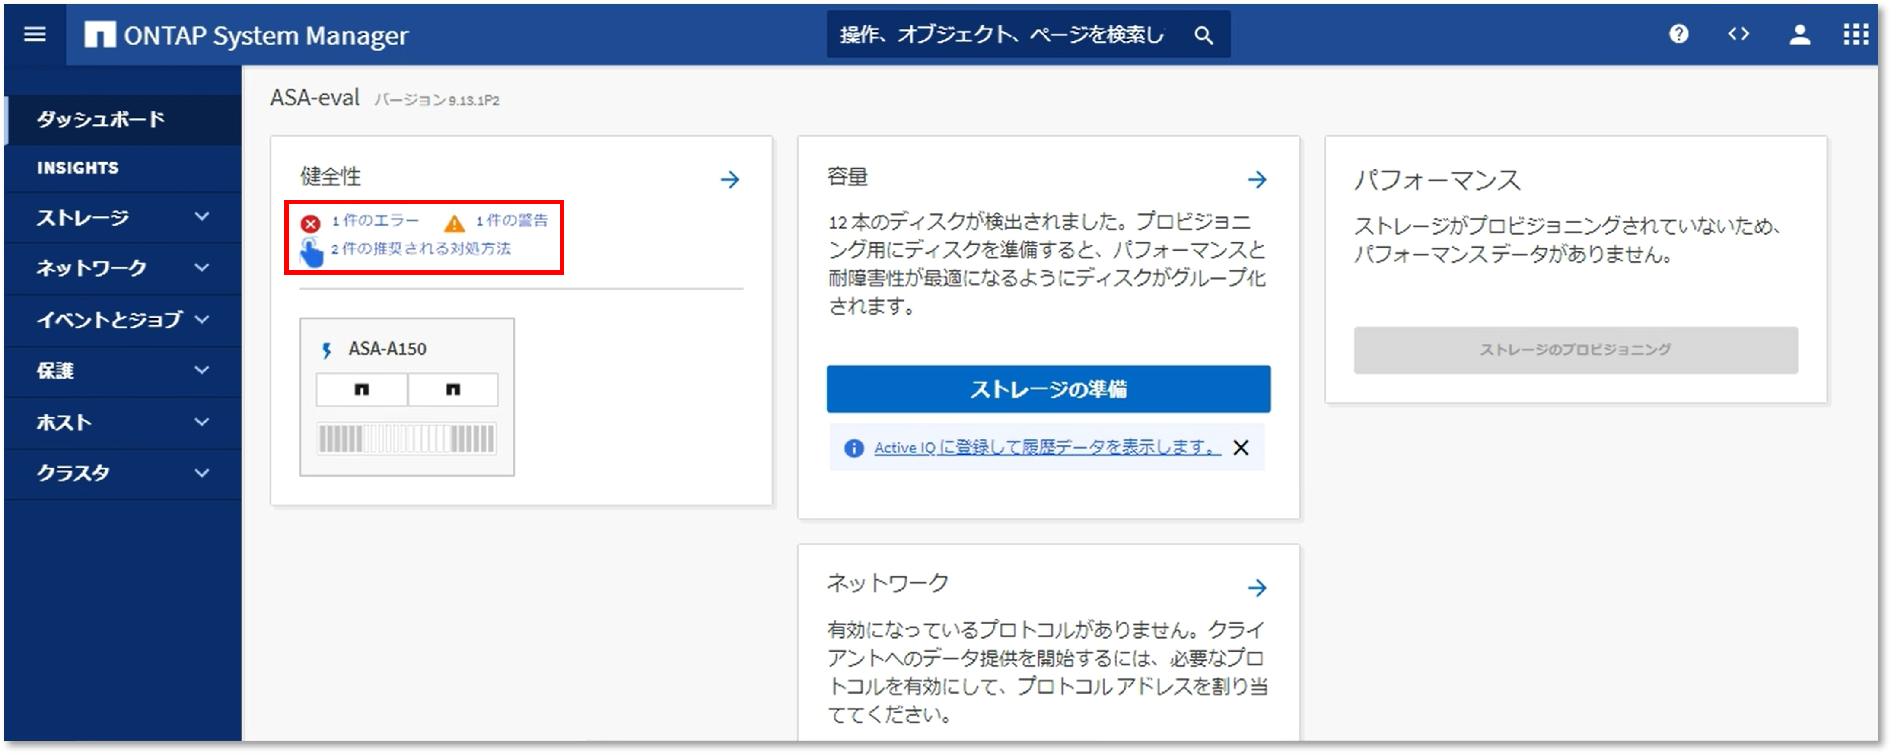The height and width of the screenshot is (754, 1891).
Task: Click the orange warning triangle icon
Action: [455, 223]
